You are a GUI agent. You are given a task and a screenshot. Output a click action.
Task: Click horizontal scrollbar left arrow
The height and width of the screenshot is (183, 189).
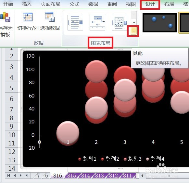pos(142,176)
